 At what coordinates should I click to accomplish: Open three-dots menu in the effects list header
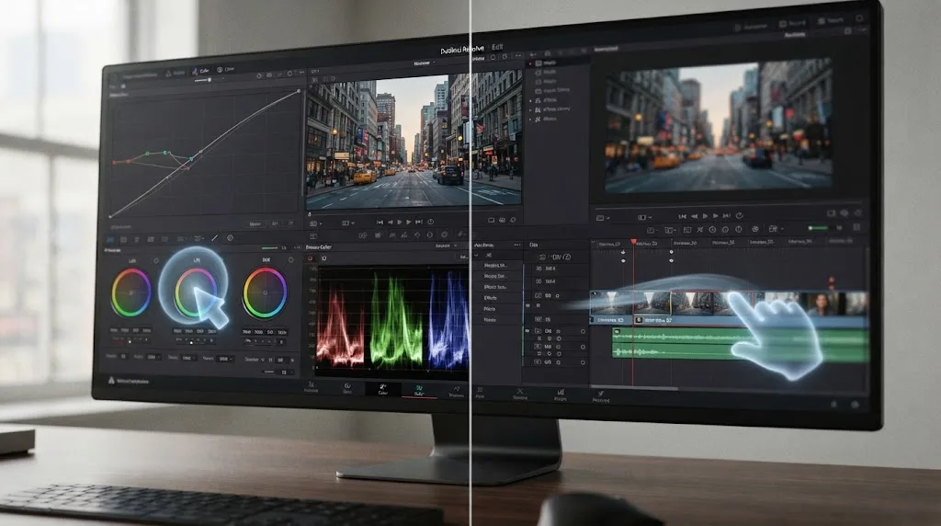coord(516,245)
